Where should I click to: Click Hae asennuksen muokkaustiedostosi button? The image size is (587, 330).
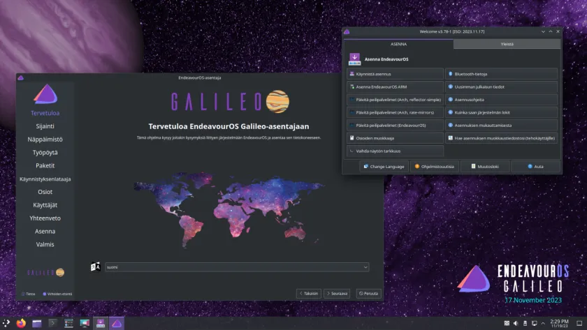click(x=501, y=138)
